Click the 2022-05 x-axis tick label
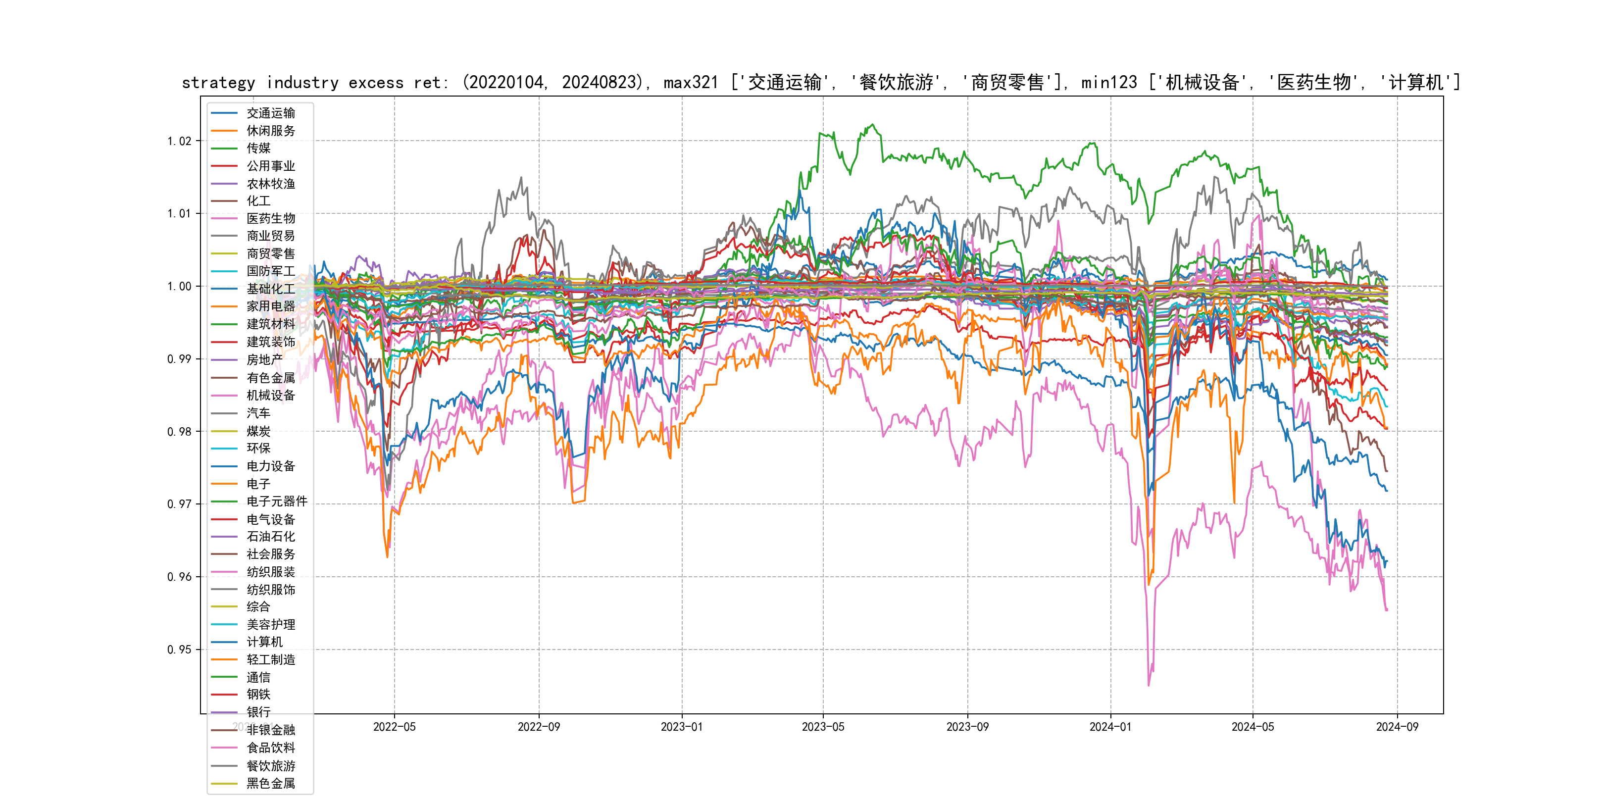Image resolution: width=1604 pixels, height=802 pixels. (x=394, y=727)
